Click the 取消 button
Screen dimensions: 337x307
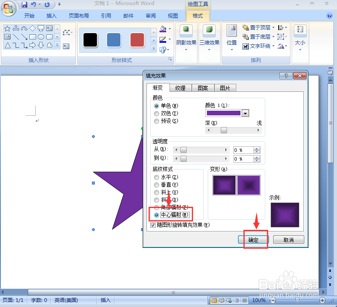tap(288, 239)
